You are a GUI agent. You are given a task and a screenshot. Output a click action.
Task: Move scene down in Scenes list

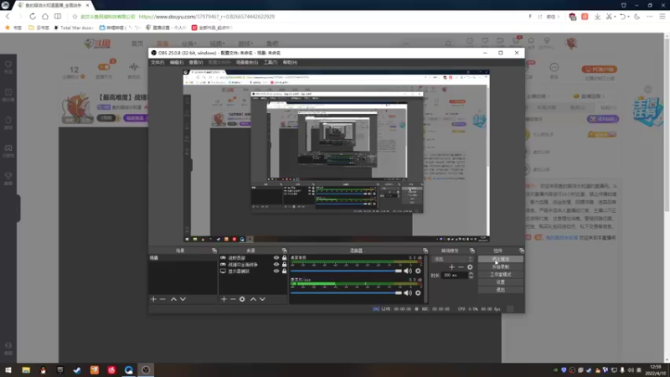pos(183,299)
